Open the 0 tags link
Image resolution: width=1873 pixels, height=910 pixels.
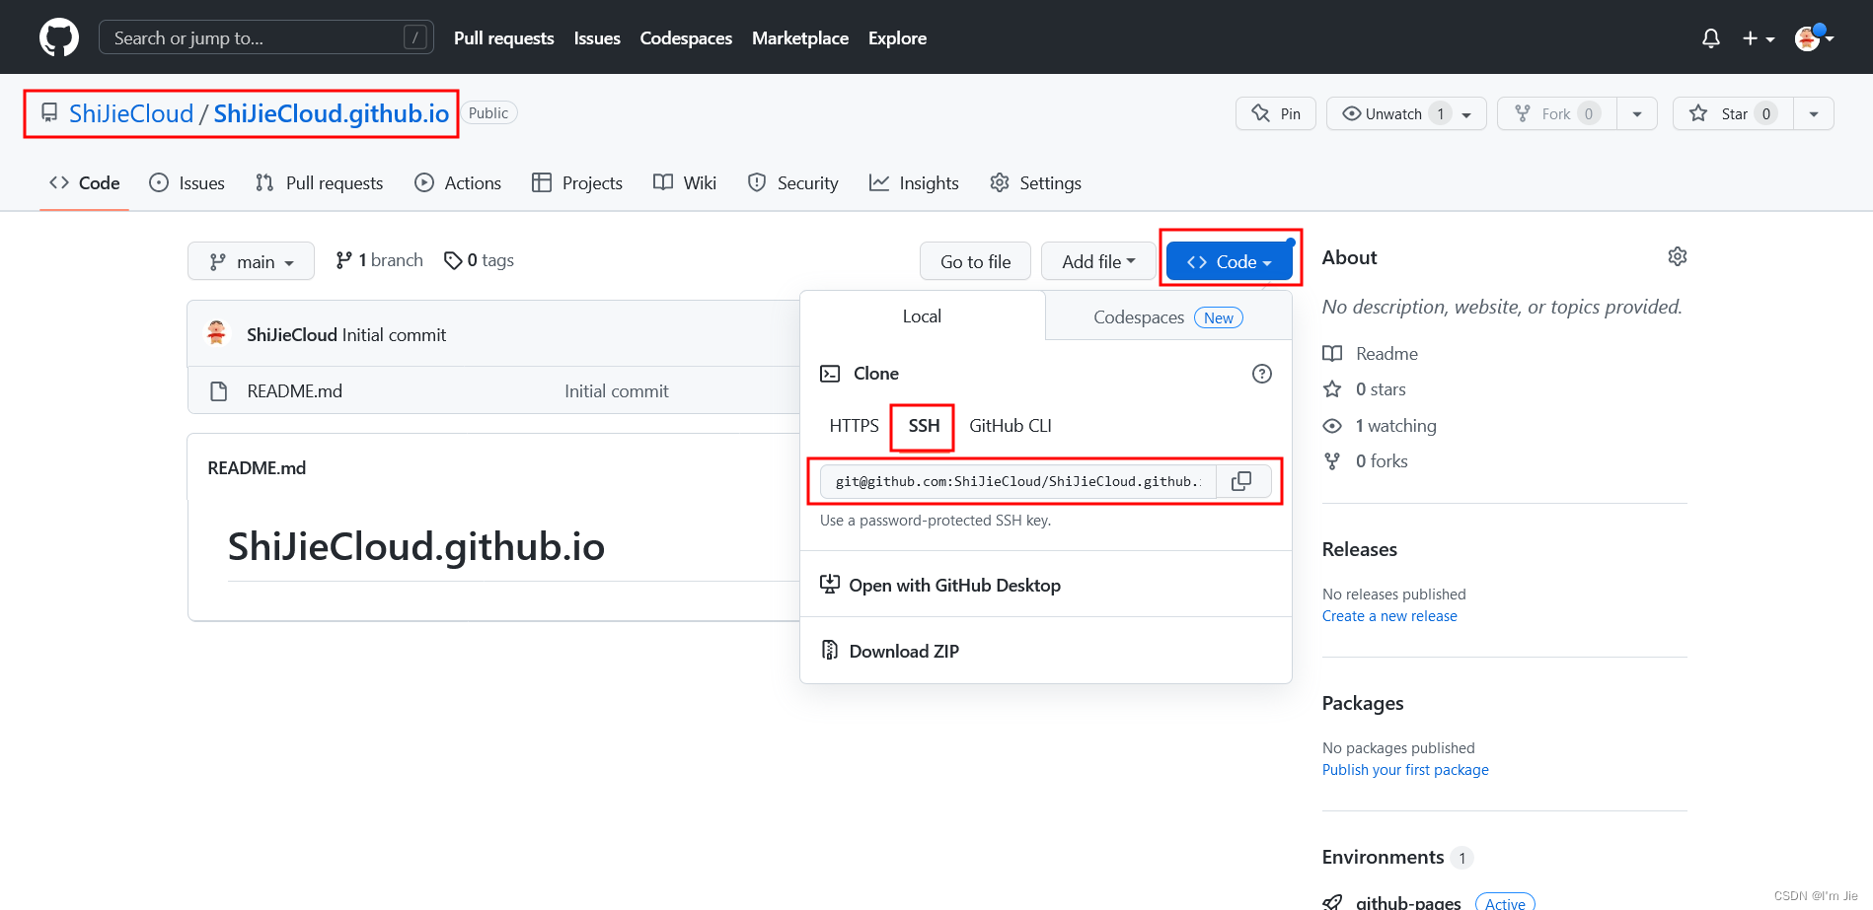click(x=479, y=260)
